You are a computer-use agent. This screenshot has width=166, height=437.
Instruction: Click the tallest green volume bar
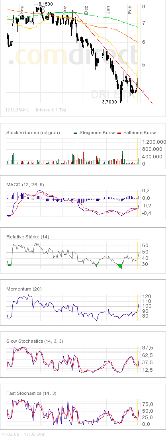tap(77, 151)
